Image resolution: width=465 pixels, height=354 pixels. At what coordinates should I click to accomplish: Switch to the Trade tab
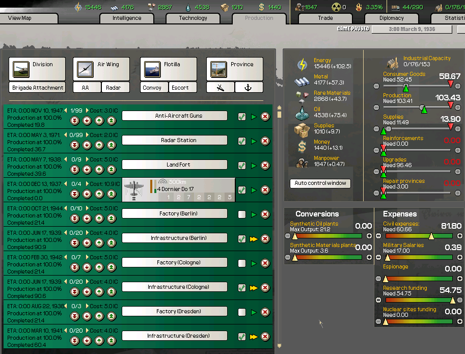pyautogui.click(x=325, y=18)
